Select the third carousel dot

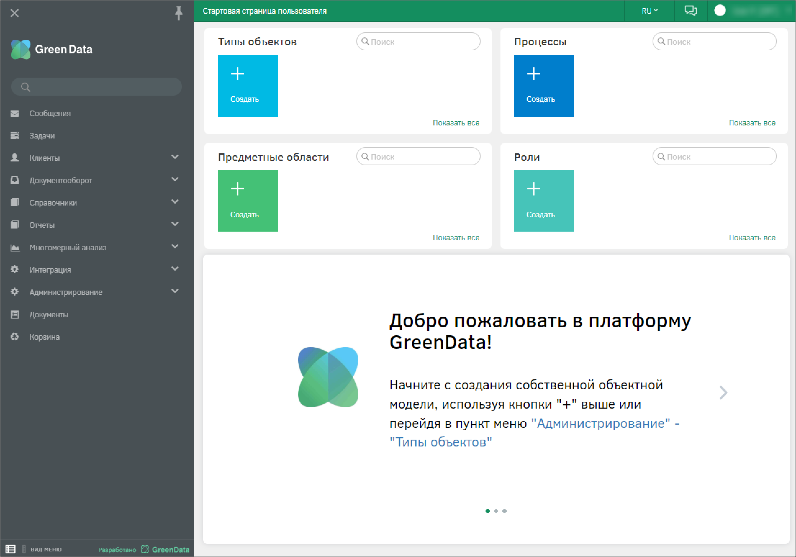(x=504, y=511)
